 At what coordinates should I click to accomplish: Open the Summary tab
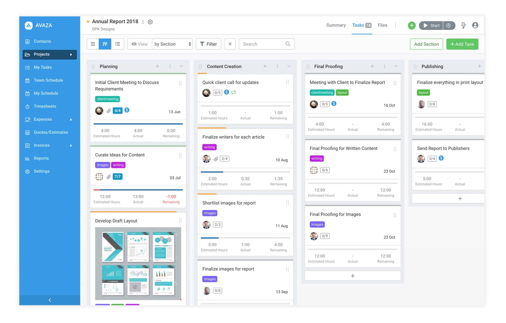336,25
